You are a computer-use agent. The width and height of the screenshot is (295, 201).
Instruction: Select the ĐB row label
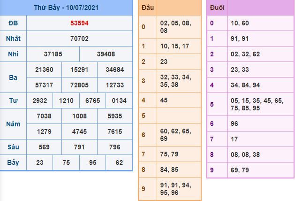click(13, 23)
